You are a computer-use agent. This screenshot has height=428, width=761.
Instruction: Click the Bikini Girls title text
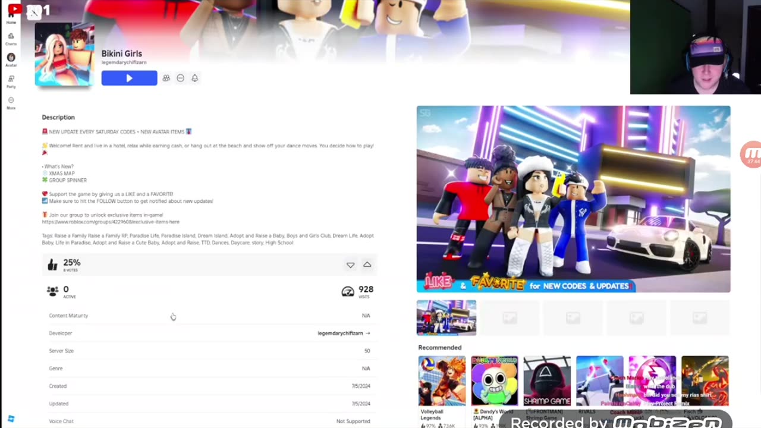[122, 53]
